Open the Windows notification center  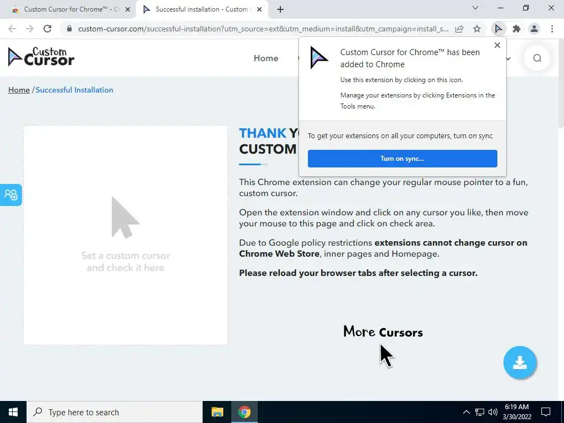click(546, 412)
